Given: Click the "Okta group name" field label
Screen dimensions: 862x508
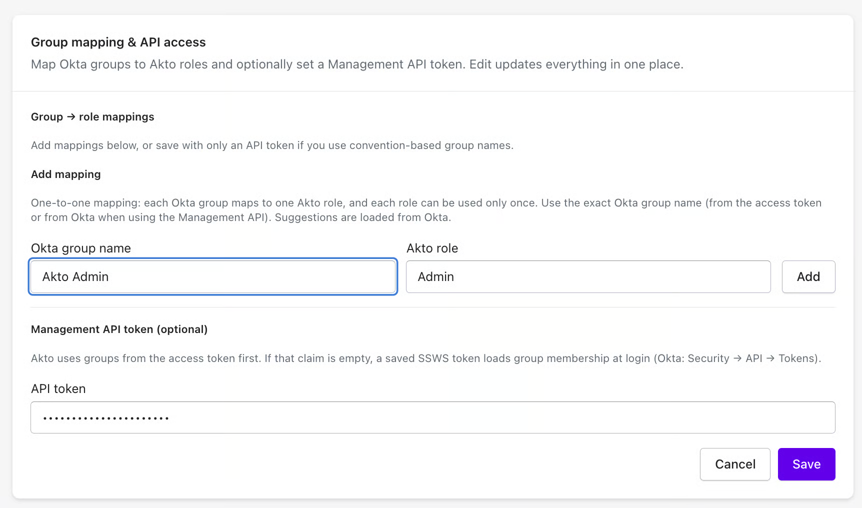Looking at the screenshot, I should (81, 248).
